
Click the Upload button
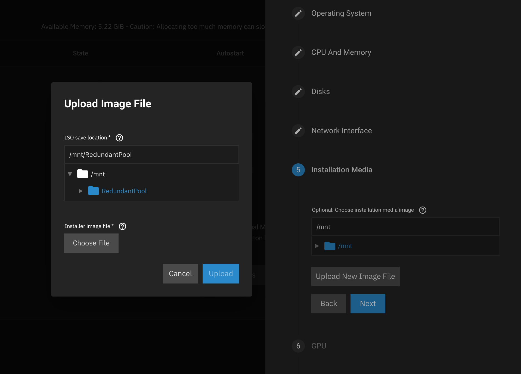pos(221,273)
